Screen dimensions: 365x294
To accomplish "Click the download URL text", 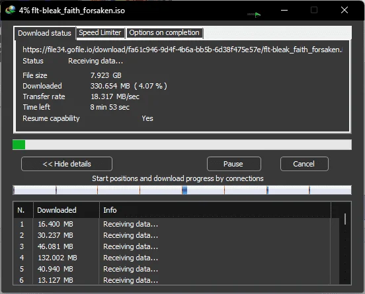I will pos(182,50).
